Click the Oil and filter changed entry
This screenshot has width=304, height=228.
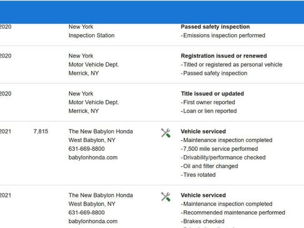[x=209, y=166]
